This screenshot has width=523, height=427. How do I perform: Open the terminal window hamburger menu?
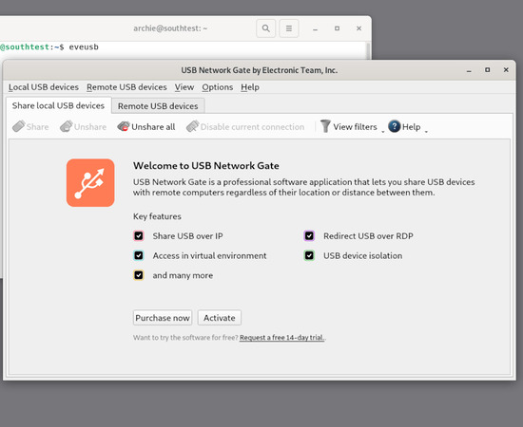289,28
